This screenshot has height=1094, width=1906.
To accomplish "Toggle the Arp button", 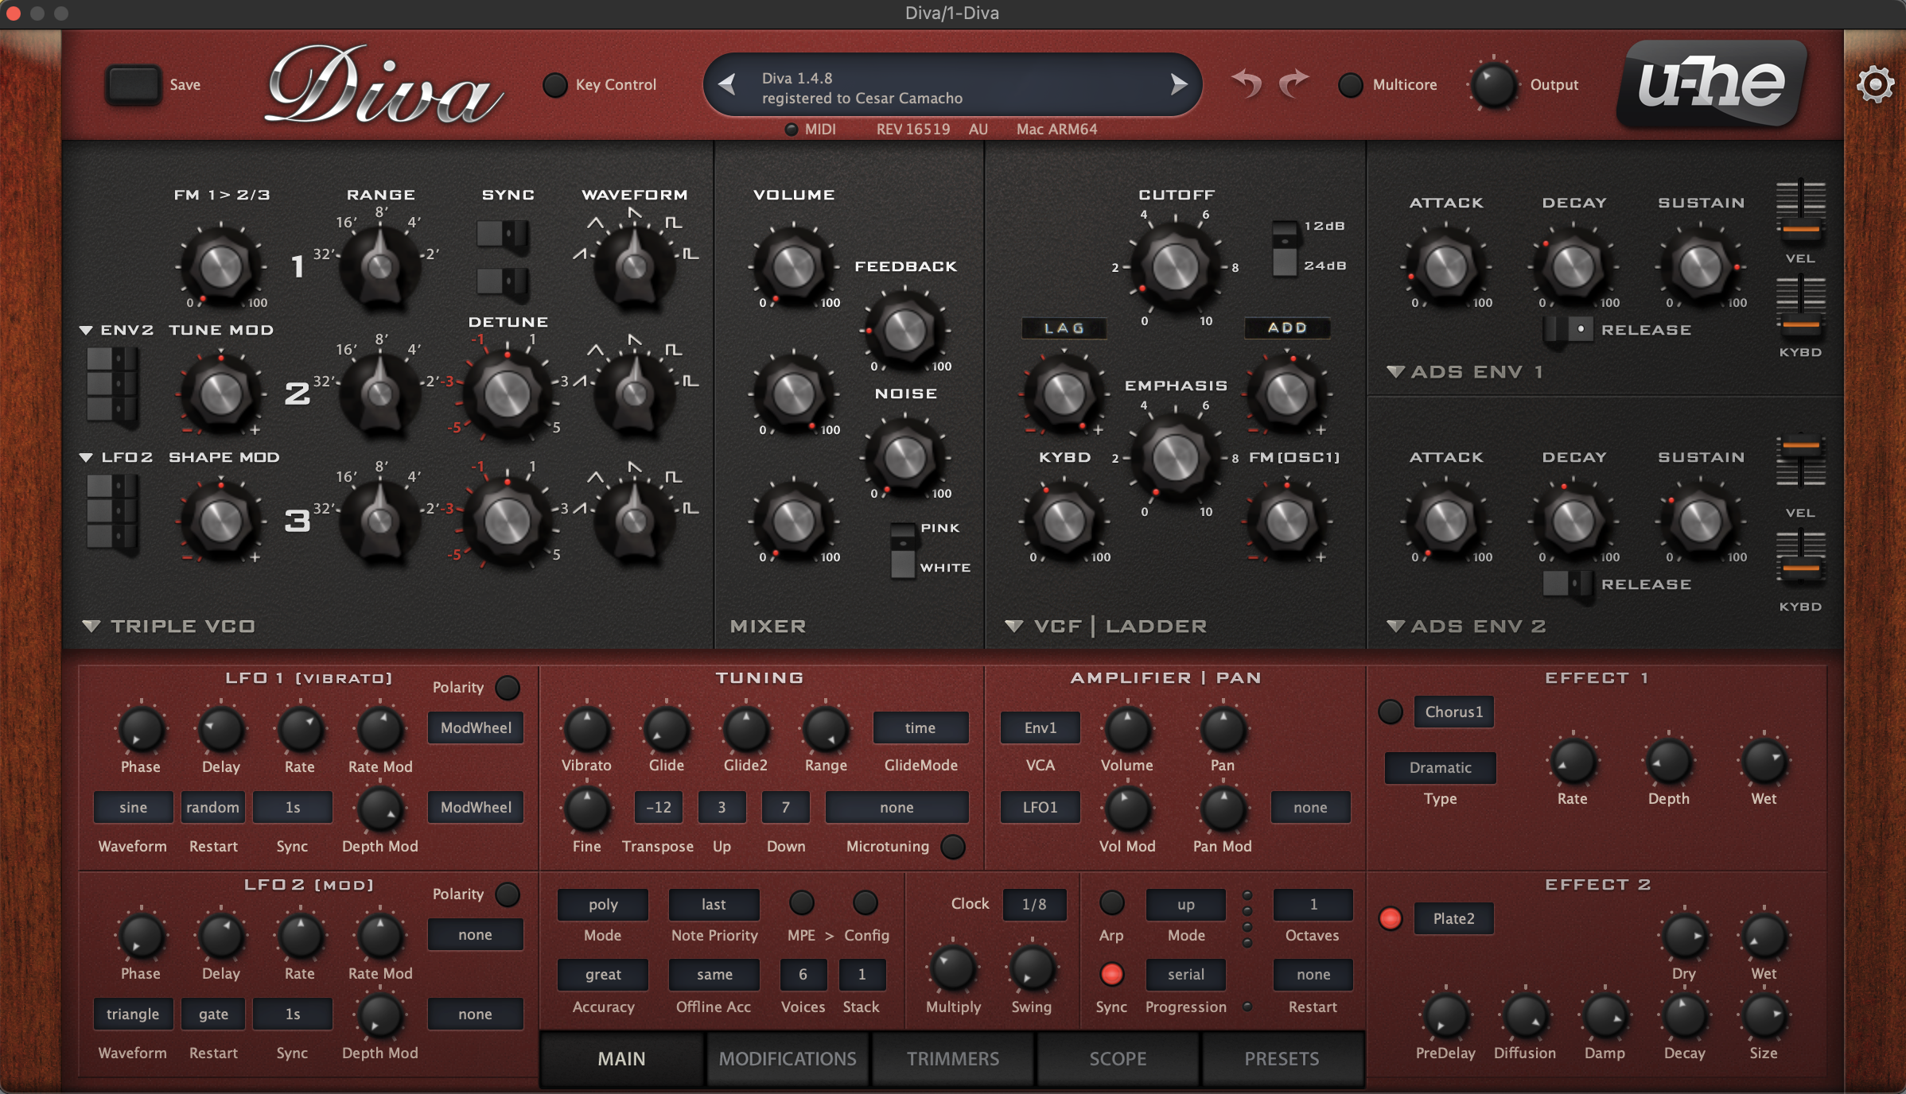I will click(x=1111, y=902).
